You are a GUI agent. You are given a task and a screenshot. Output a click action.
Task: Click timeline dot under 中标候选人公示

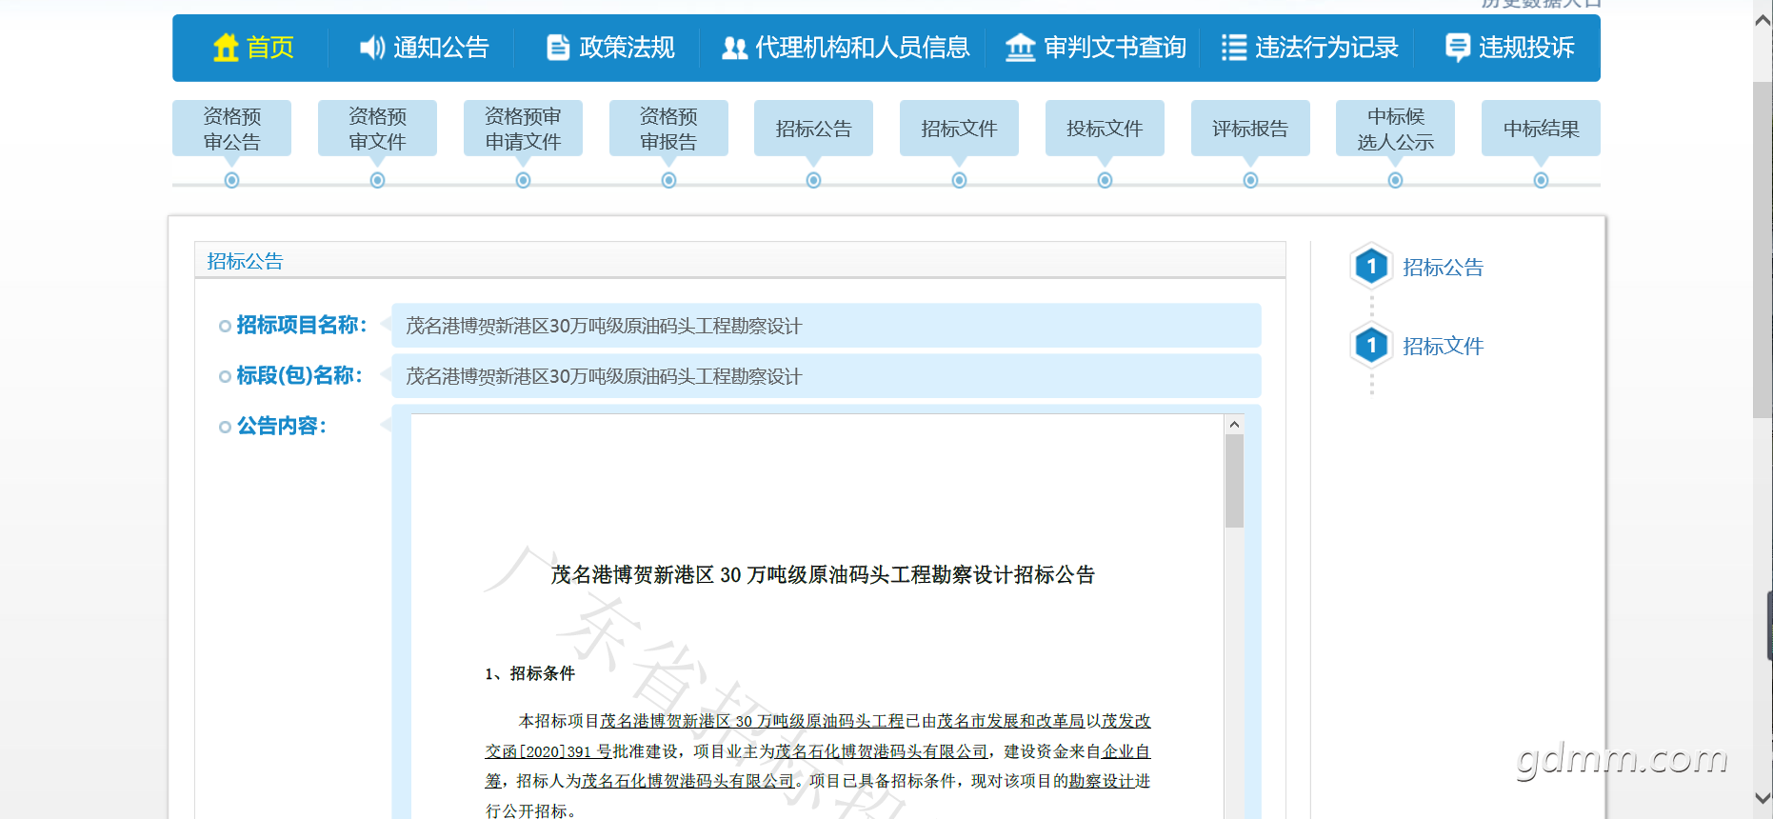point(1395,180)
